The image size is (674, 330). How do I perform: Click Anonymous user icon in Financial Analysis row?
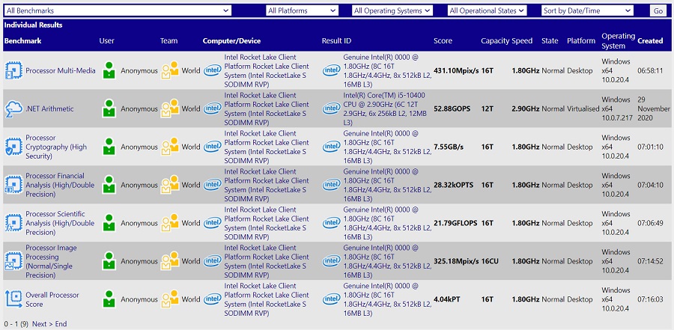[x=109, y=185]
